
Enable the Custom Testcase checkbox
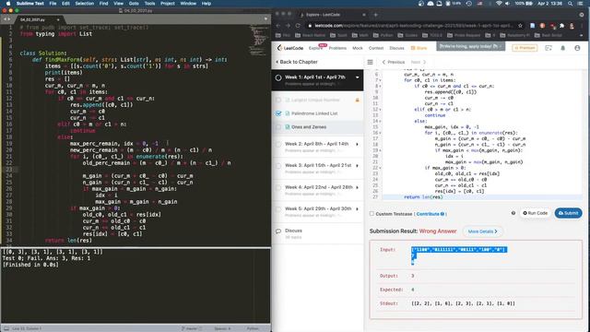click(372, 213)
